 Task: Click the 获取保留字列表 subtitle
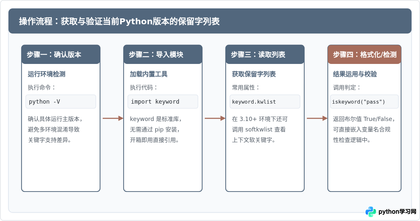point(254,74)
